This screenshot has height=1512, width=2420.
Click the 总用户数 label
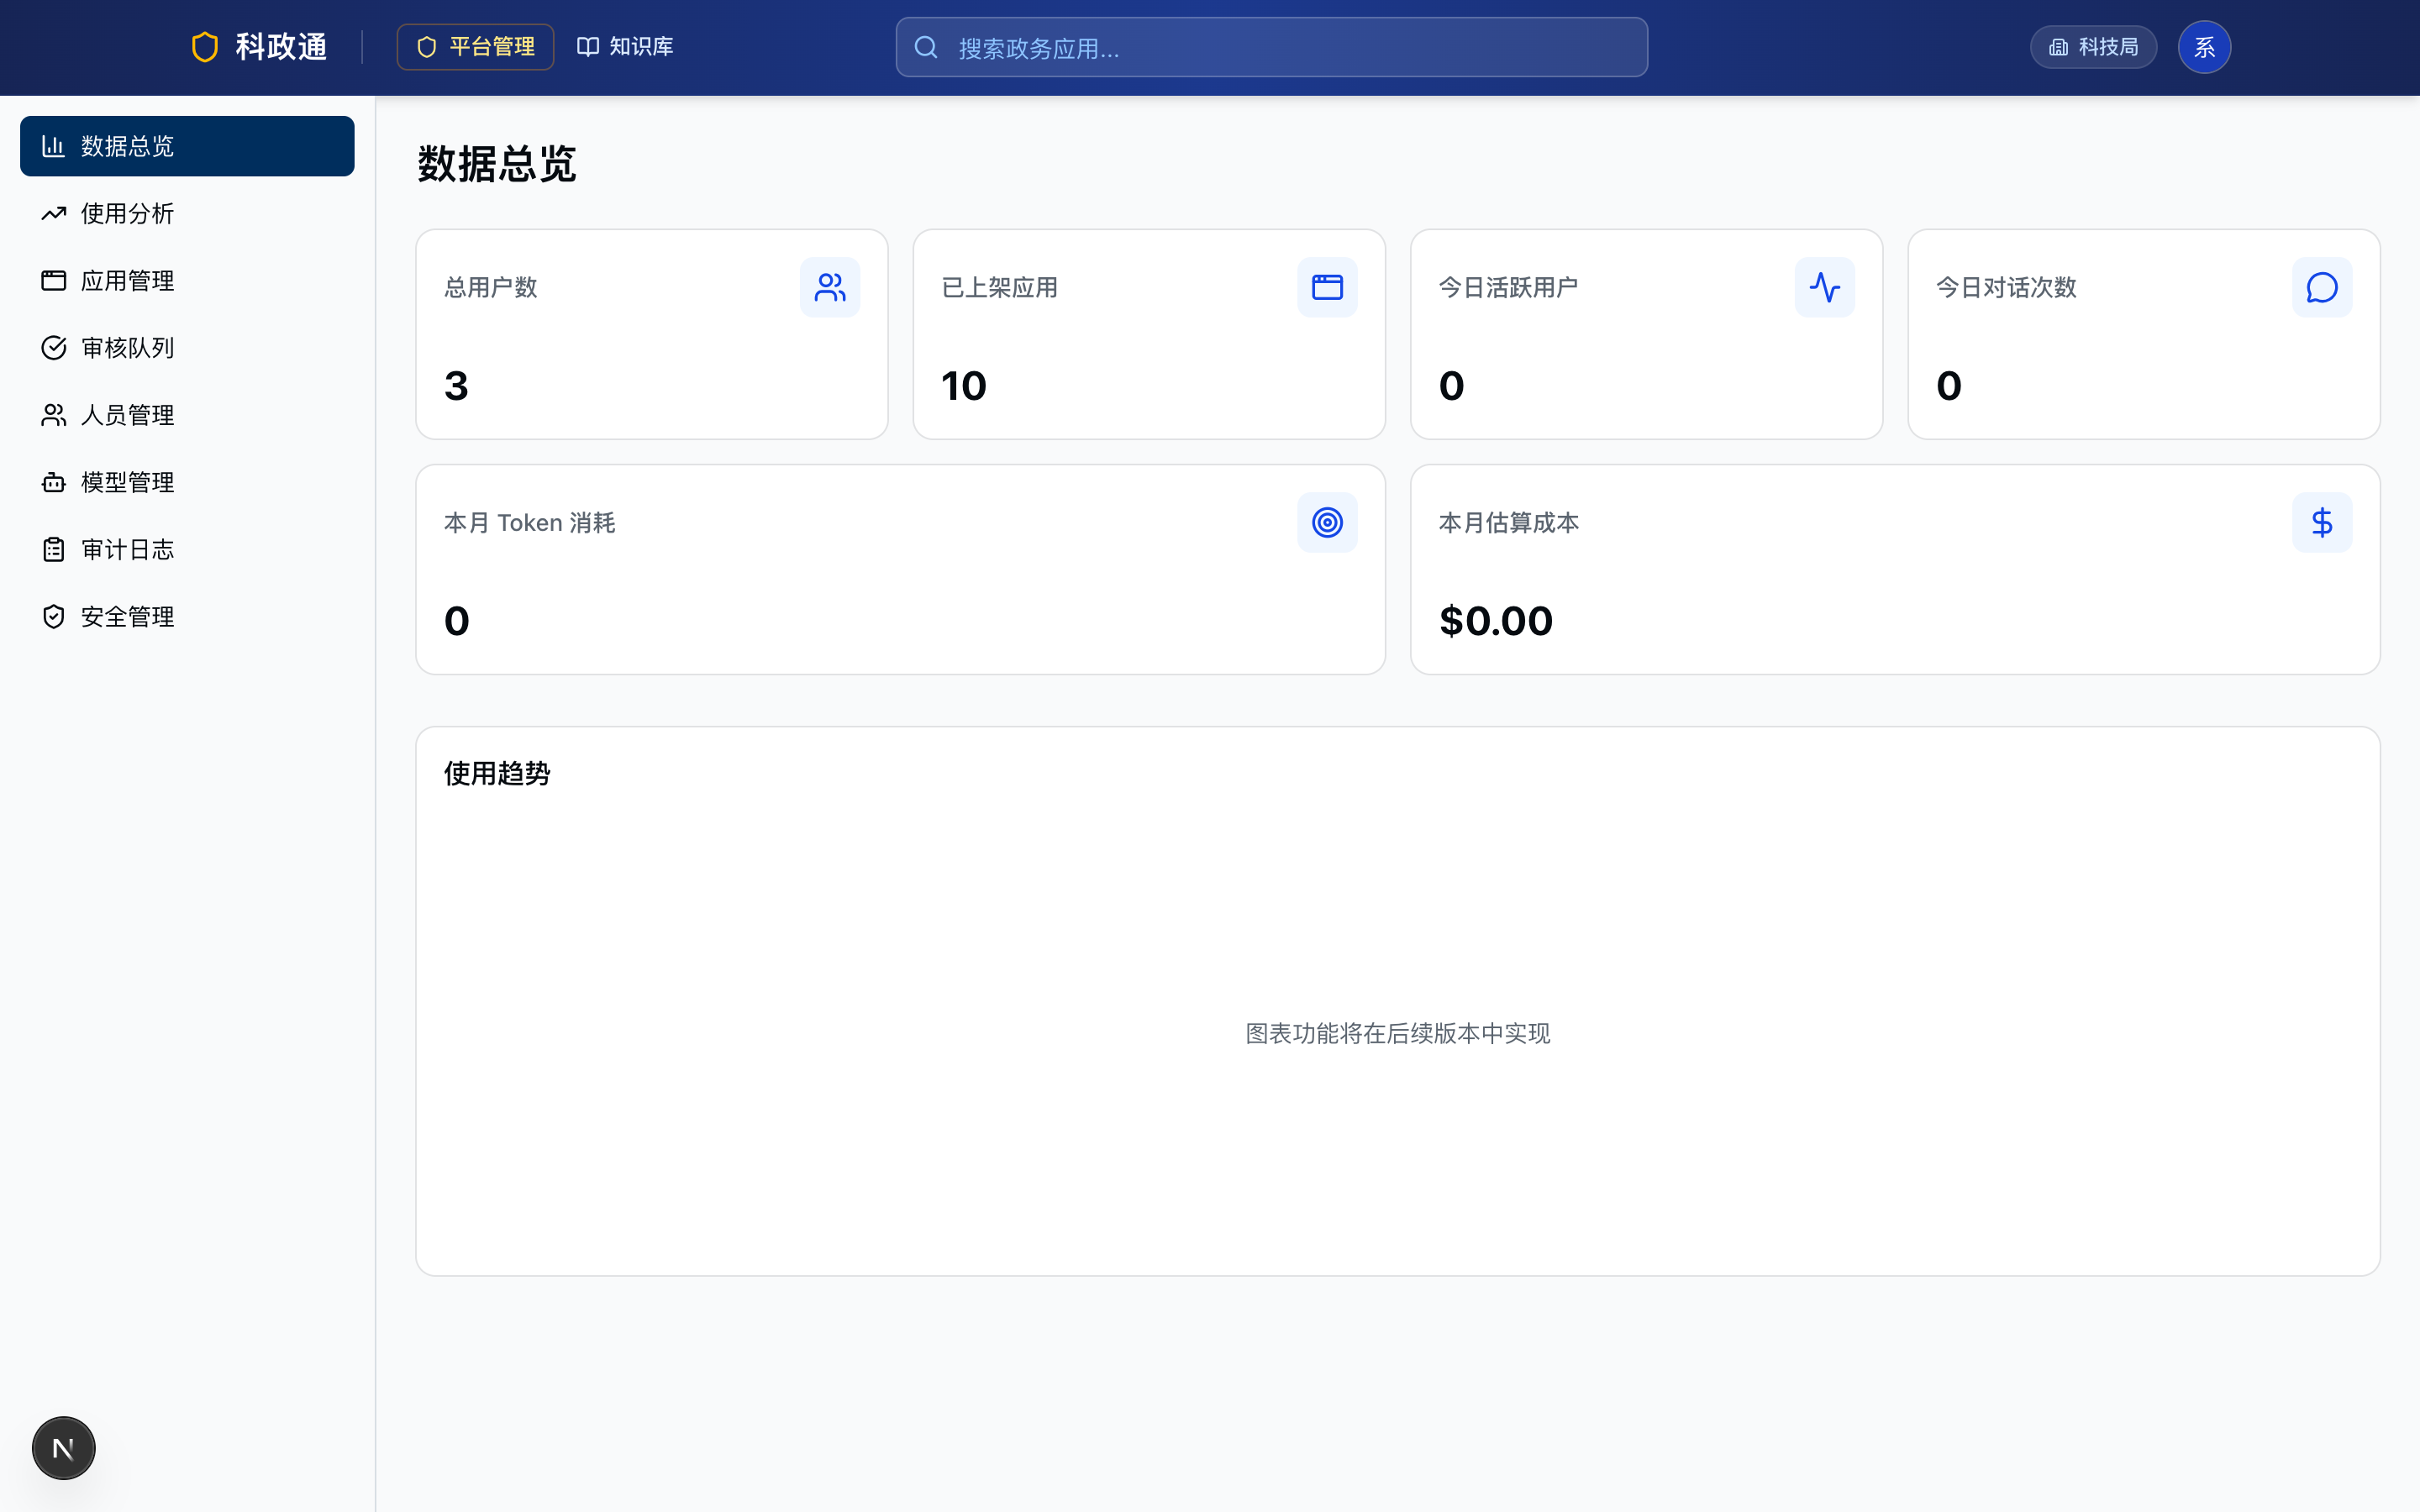tap(491, 288)
